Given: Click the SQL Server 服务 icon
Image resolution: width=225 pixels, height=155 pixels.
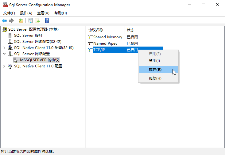Looking at the screenshot, I should (x=10, y=36).
